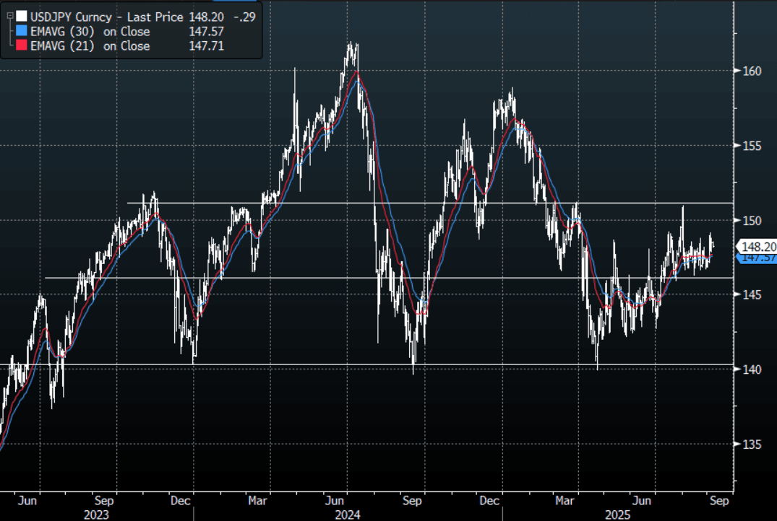Image resolution: width=777 pixels, height=521 pixels.
Task: Click the red EMAVG (21) color swatch
Action: click(22, 45)
